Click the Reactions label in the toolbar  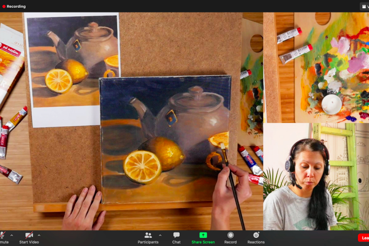tap(256, 242)
